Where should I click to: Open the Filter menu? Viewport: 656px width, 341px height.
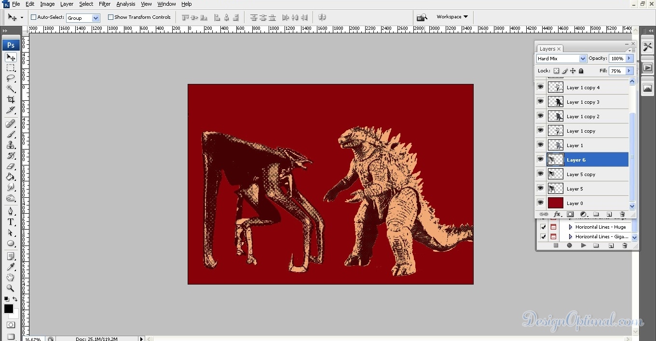coord(105,4)
